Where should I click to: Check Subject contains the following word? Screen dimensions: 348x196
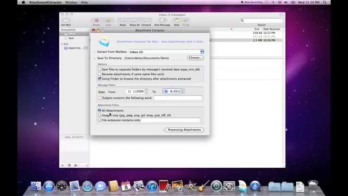point(100,98)
